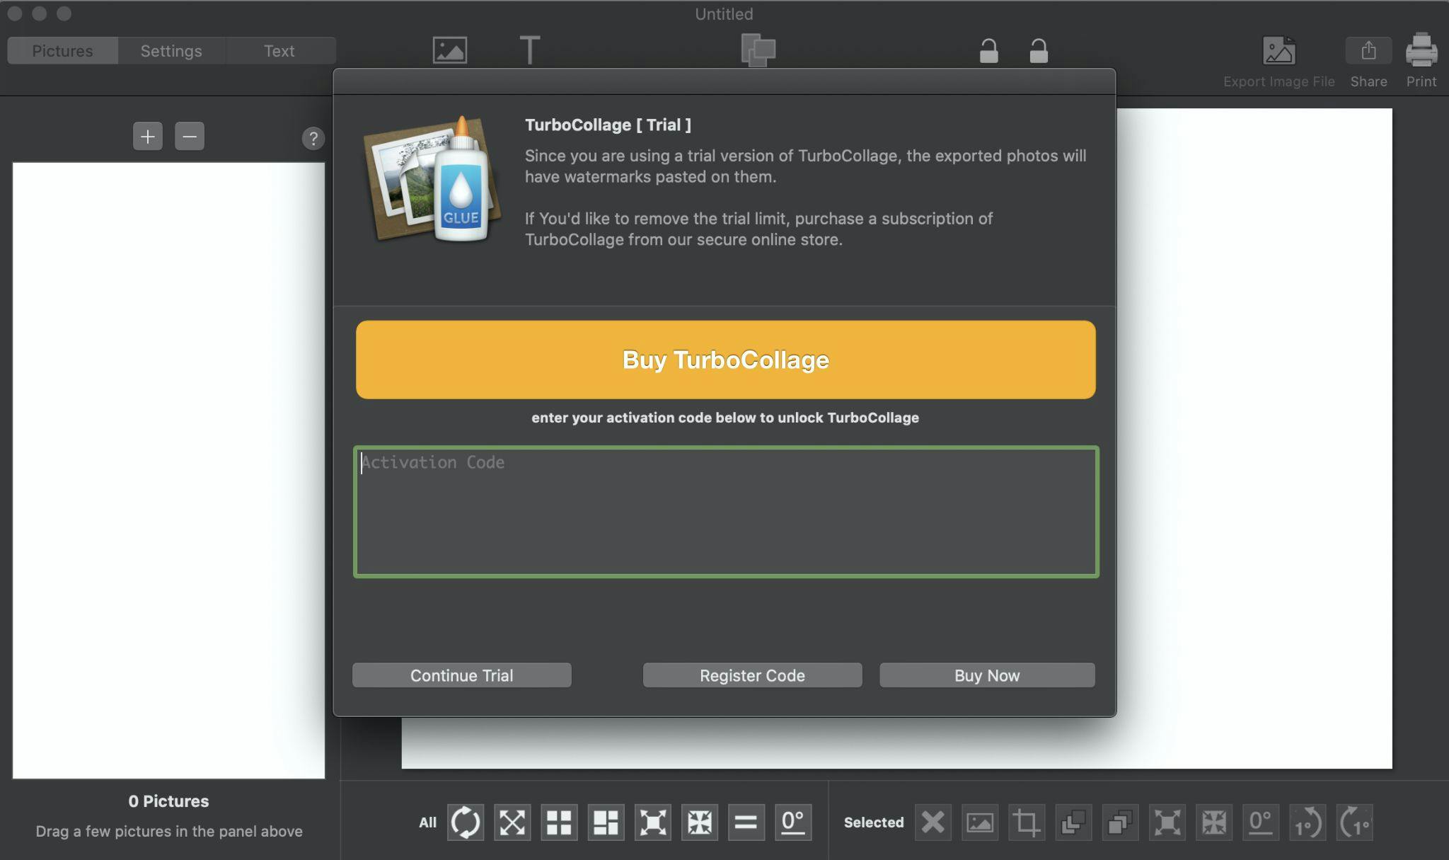Click inside the Activation Code field
1449x860 pixels.
pyautogui.click(x=725, y=512)
